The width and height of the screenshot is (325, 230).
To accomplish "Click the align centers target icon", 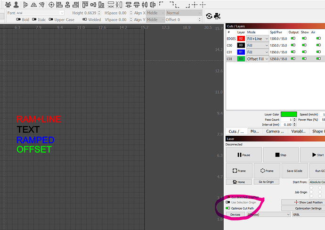I will coord(51,5).
